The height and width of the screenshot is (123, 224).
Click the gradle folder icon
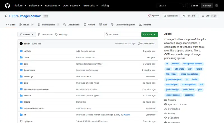[21, 102]
